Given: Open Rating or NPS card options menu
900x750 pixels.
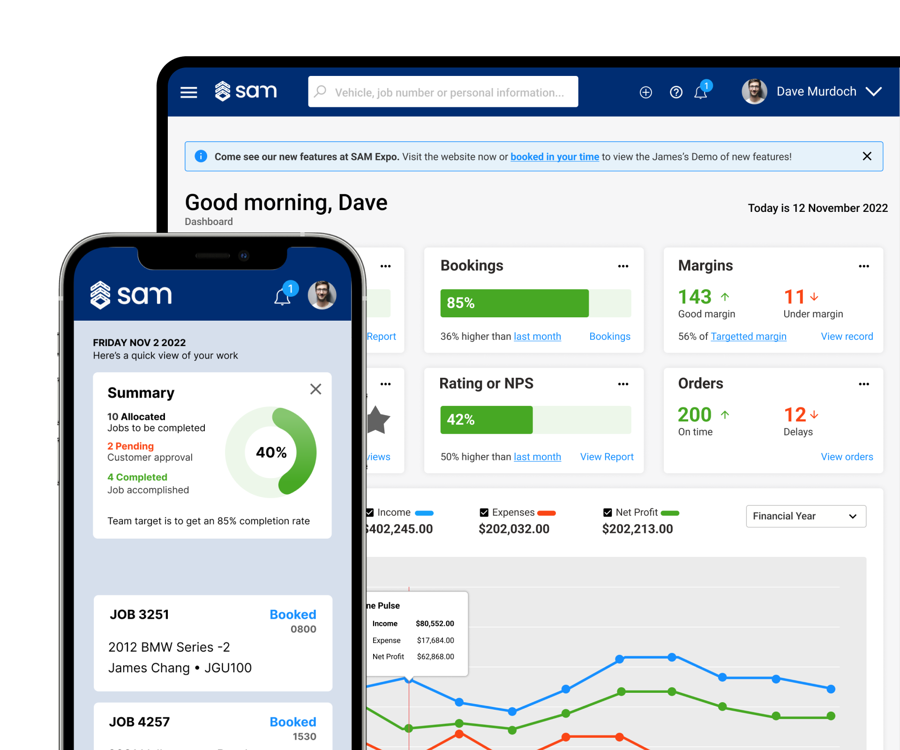Looking at the screenshot, I should [x=623, y=384].
